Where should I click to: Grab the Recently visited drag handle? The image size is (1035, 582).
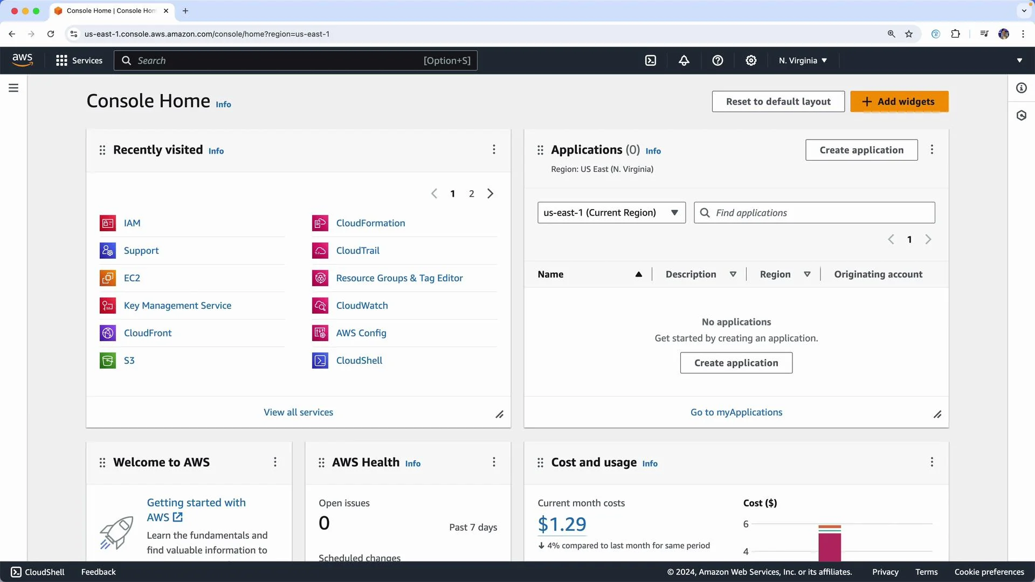102,150
